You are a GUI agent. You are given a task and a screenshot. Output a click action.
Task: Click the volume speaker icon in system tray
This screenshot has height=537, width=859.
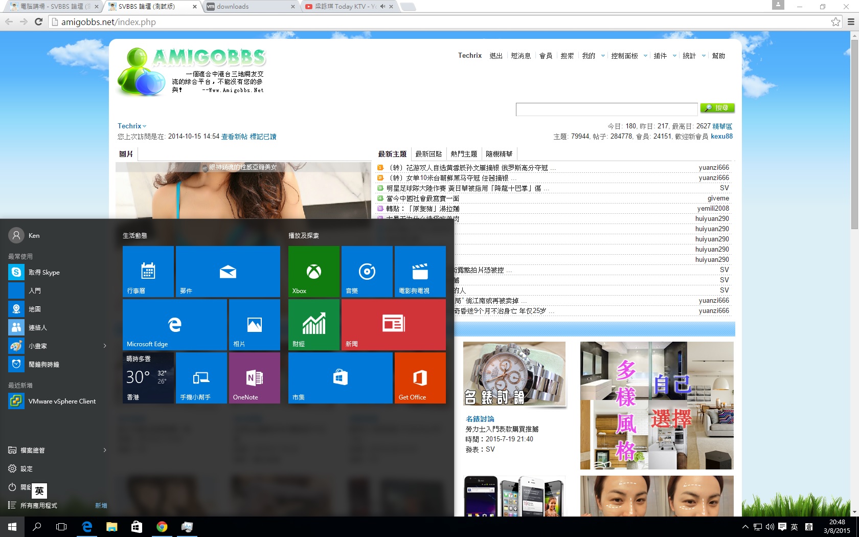770,527
